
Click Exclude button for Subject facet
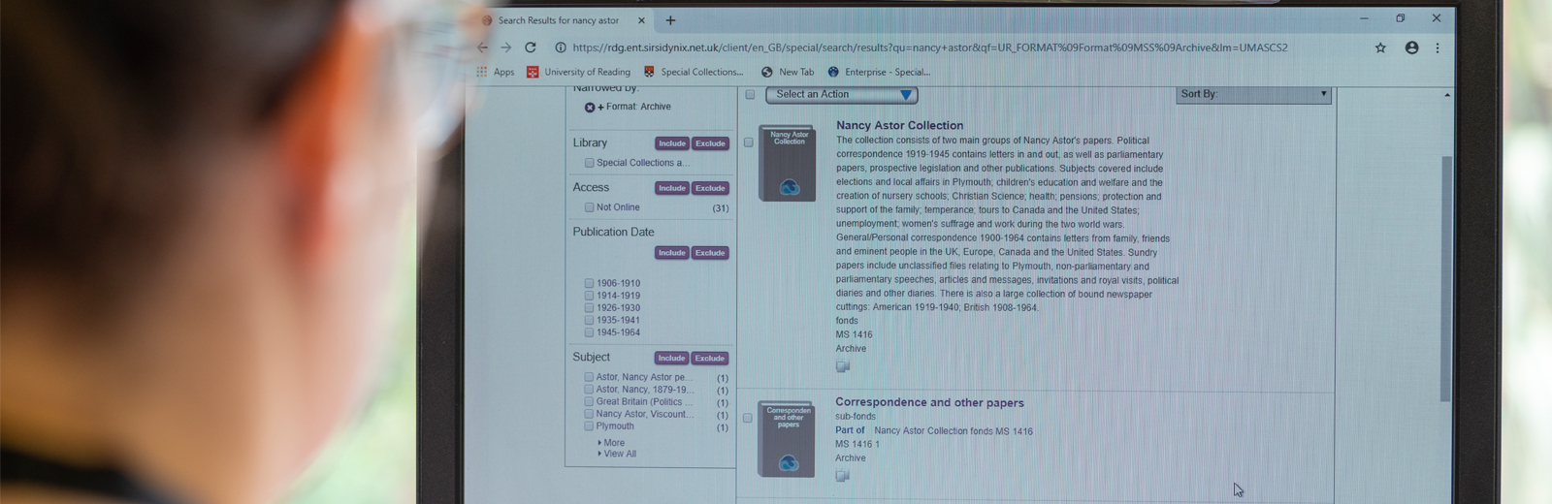click(x=710, y=359)
